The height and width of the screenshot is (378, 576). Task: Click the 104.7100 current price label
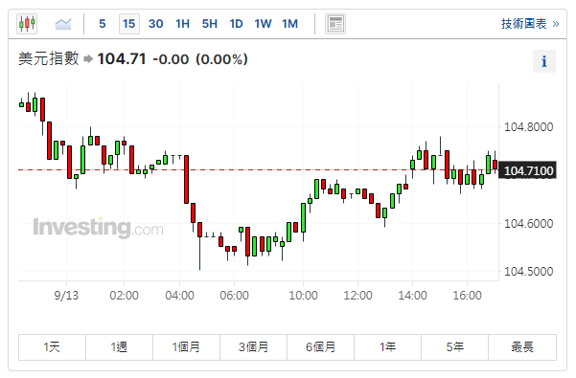tap(527, 170)
